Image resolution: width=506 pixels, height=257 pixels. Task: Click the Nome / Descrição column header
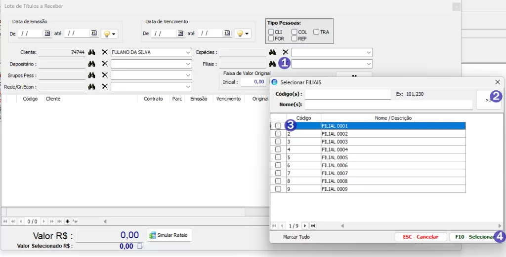(393, 118)
